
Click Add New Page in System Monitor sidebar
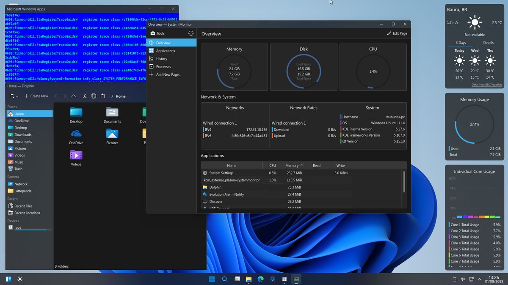[x=168, y=74]
